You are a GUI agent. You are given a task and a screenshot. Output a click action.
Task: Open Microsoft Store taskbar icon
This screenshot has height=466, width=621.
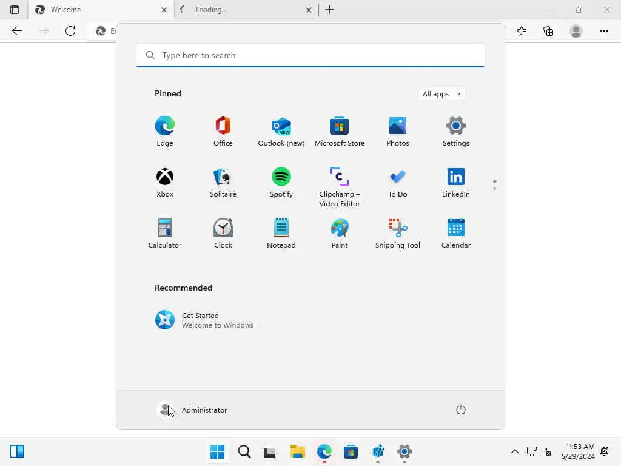(351, 451)
